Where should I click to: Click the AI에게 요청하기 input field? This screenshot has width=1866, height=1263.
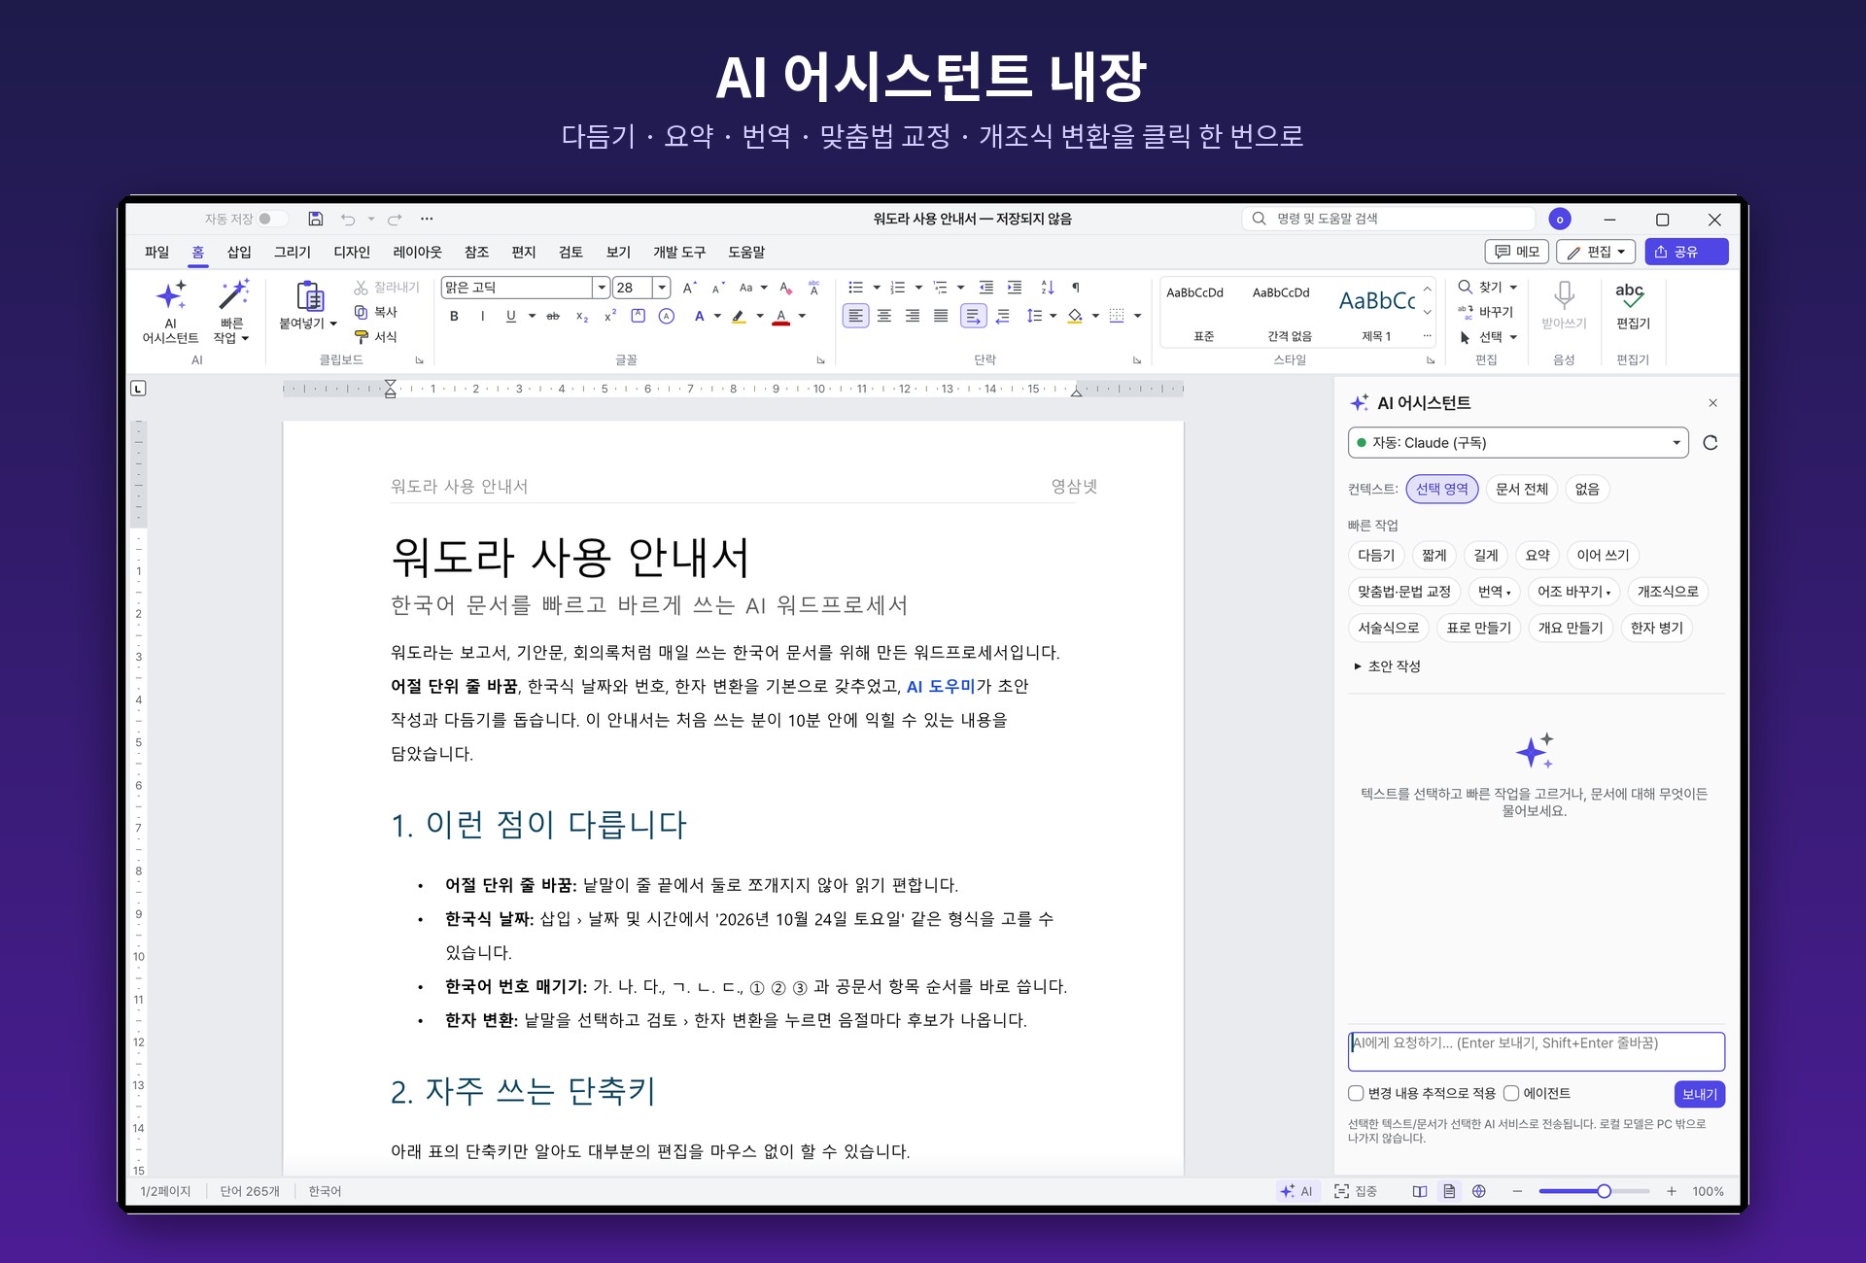(1536, 1051)
